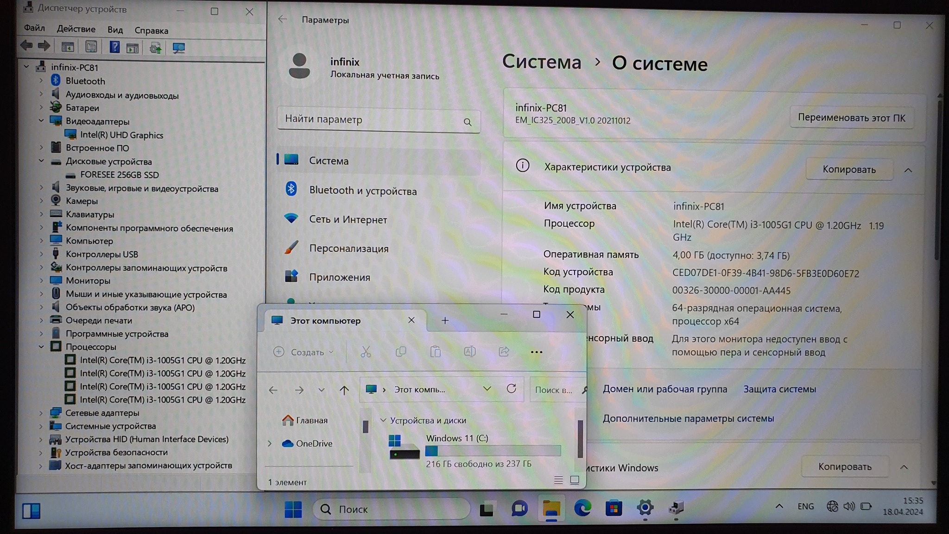
Task: Click the back arrow in Device Manager toolbar
Action: click(x=27, y=46)
